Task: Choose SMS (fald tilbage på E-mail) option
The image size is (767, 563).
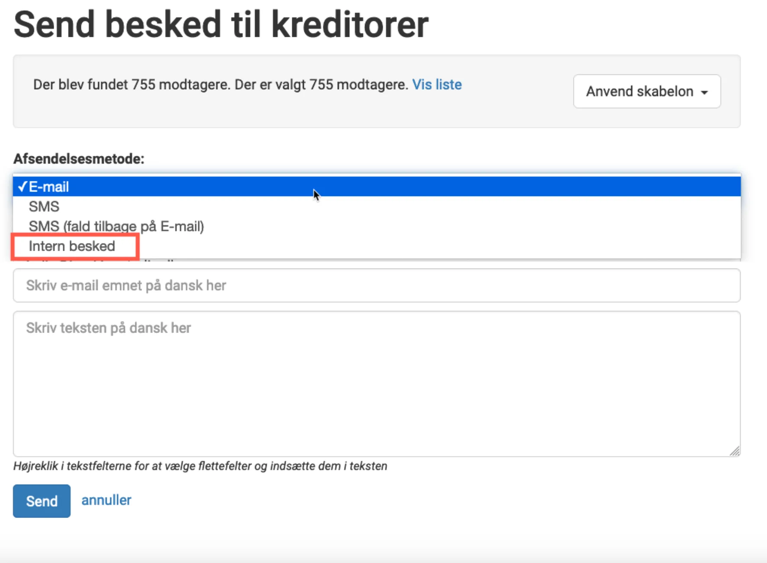Action: click(x=116, y=226)
